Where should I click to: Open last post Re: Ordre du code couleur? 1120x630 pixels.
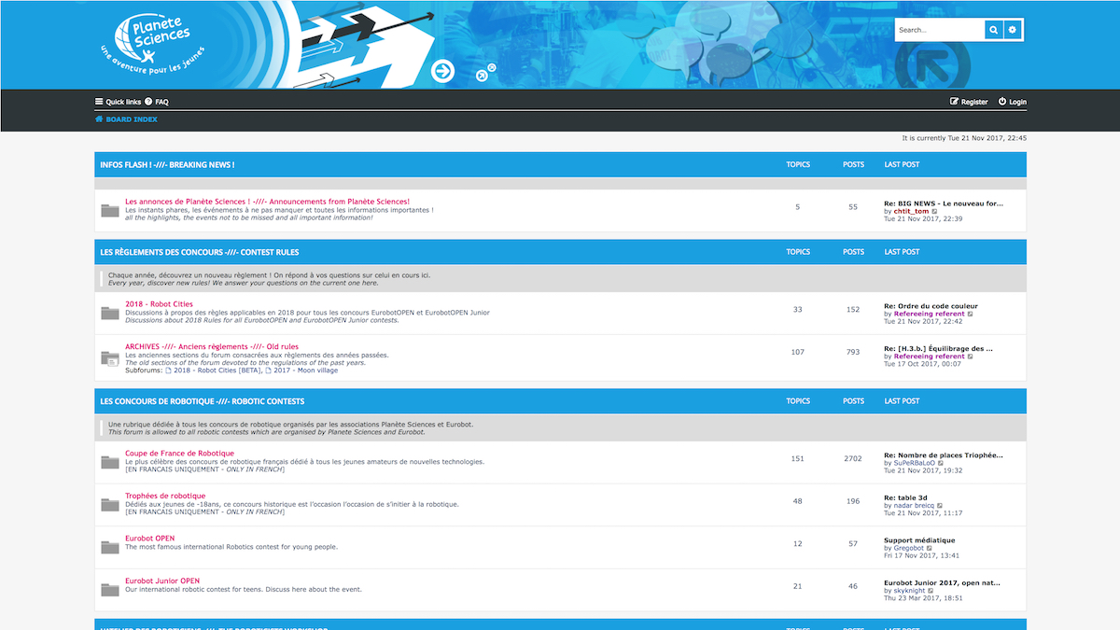pyautogui.click(x=931, y=305)
